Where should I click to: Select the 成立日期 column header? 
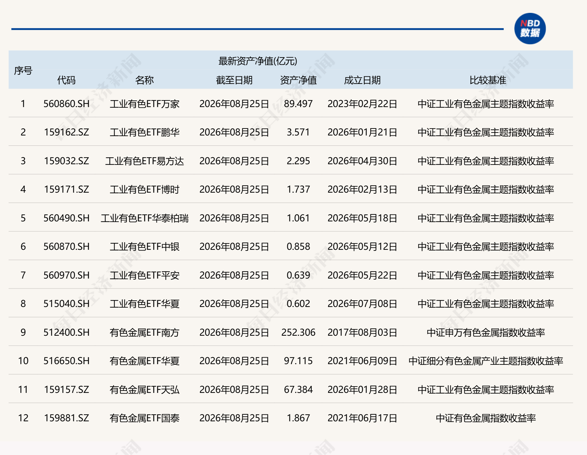click(x=362, y=80)
